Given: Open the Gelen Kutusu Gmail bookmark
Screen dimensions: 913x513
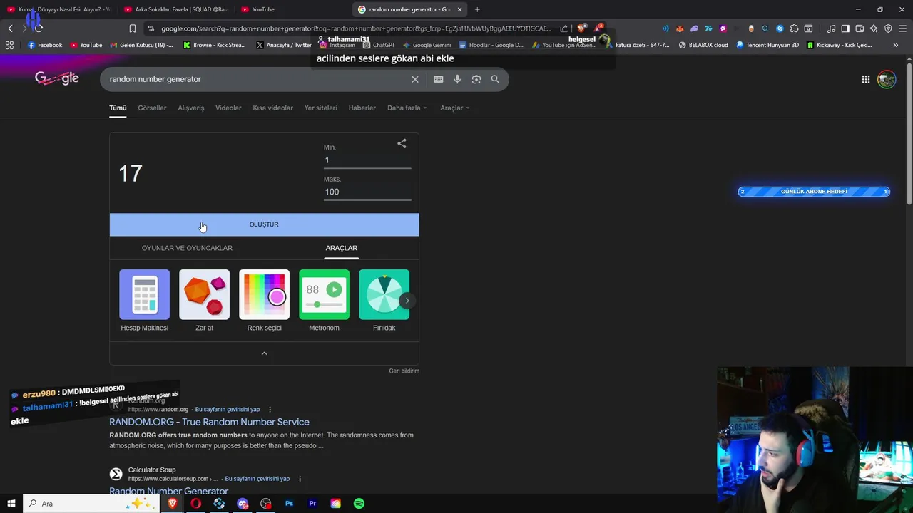Looking at the screenshot, I should tap(141, 45).
